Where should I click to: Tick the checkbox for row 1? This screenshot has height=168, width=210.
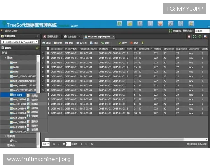point(48,53)
